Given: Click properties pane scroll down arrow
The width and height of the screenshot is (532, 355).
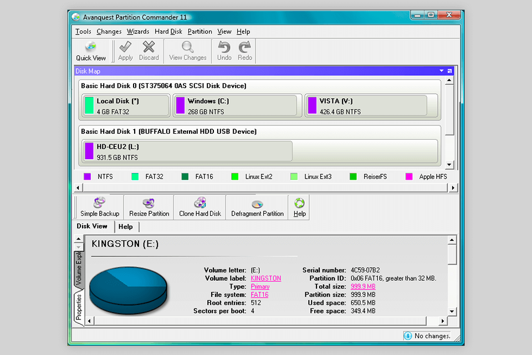Looking at the screenshot, I should click(x=452, y=311).
